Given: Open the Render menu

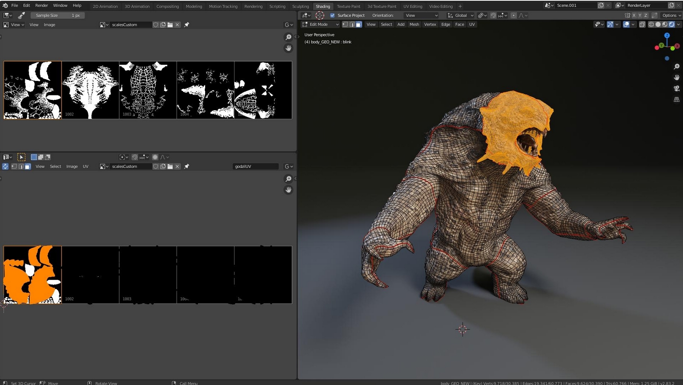Looking at the screenshot, I should click(42, 5).
